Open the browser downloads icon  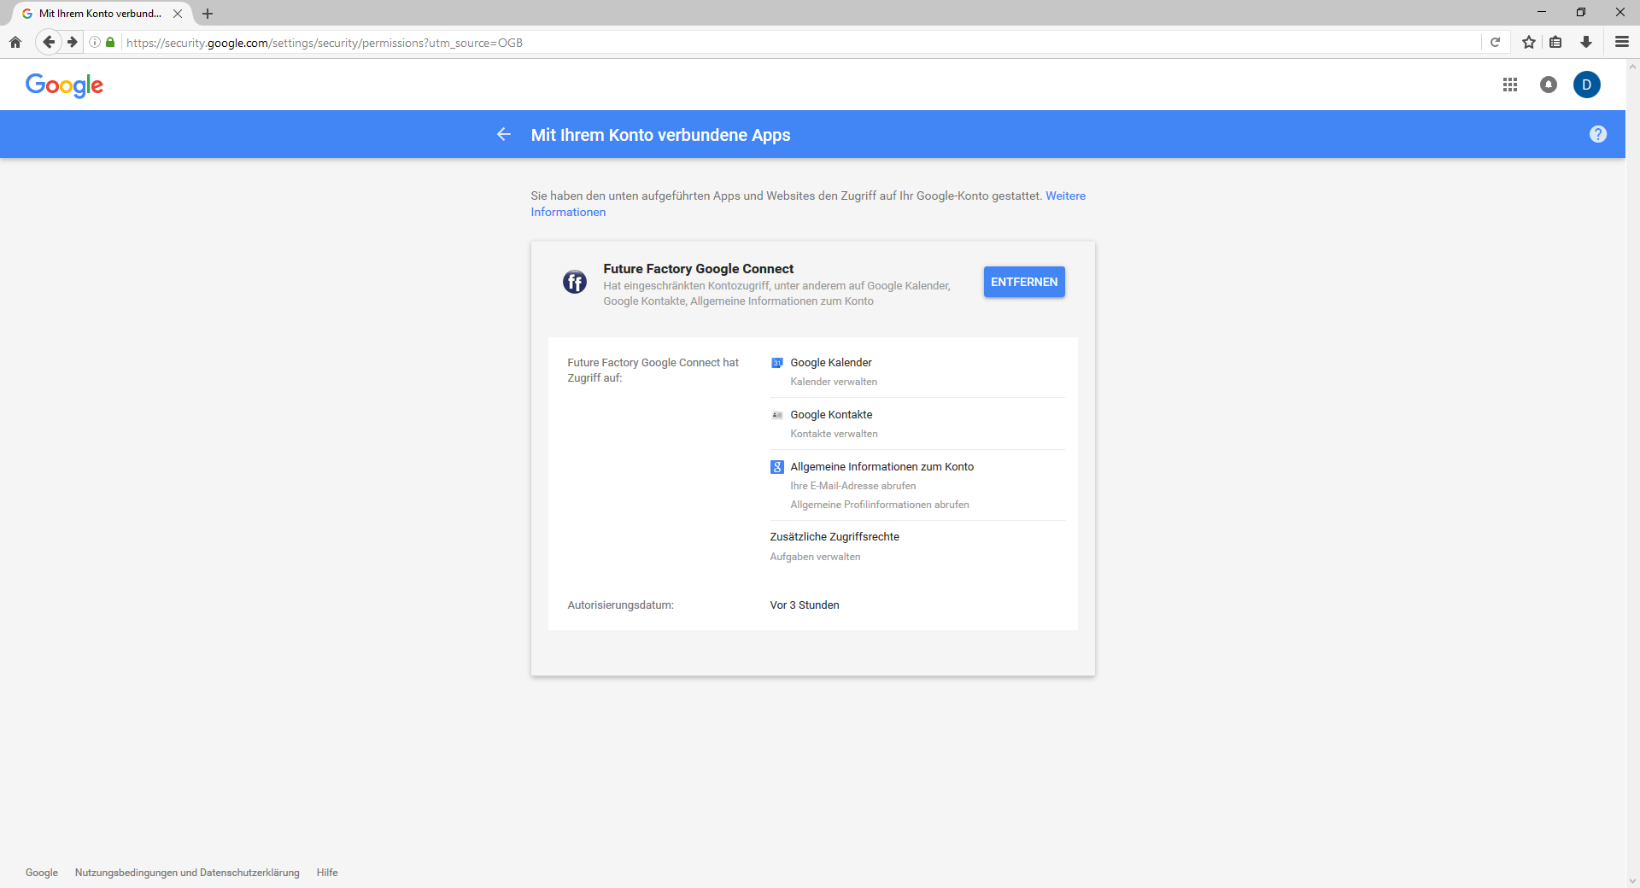1586,42
